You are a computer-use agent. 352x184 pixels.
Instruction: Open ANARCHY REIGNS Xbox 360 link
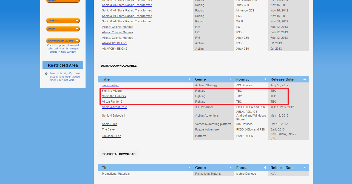point(115,49)
